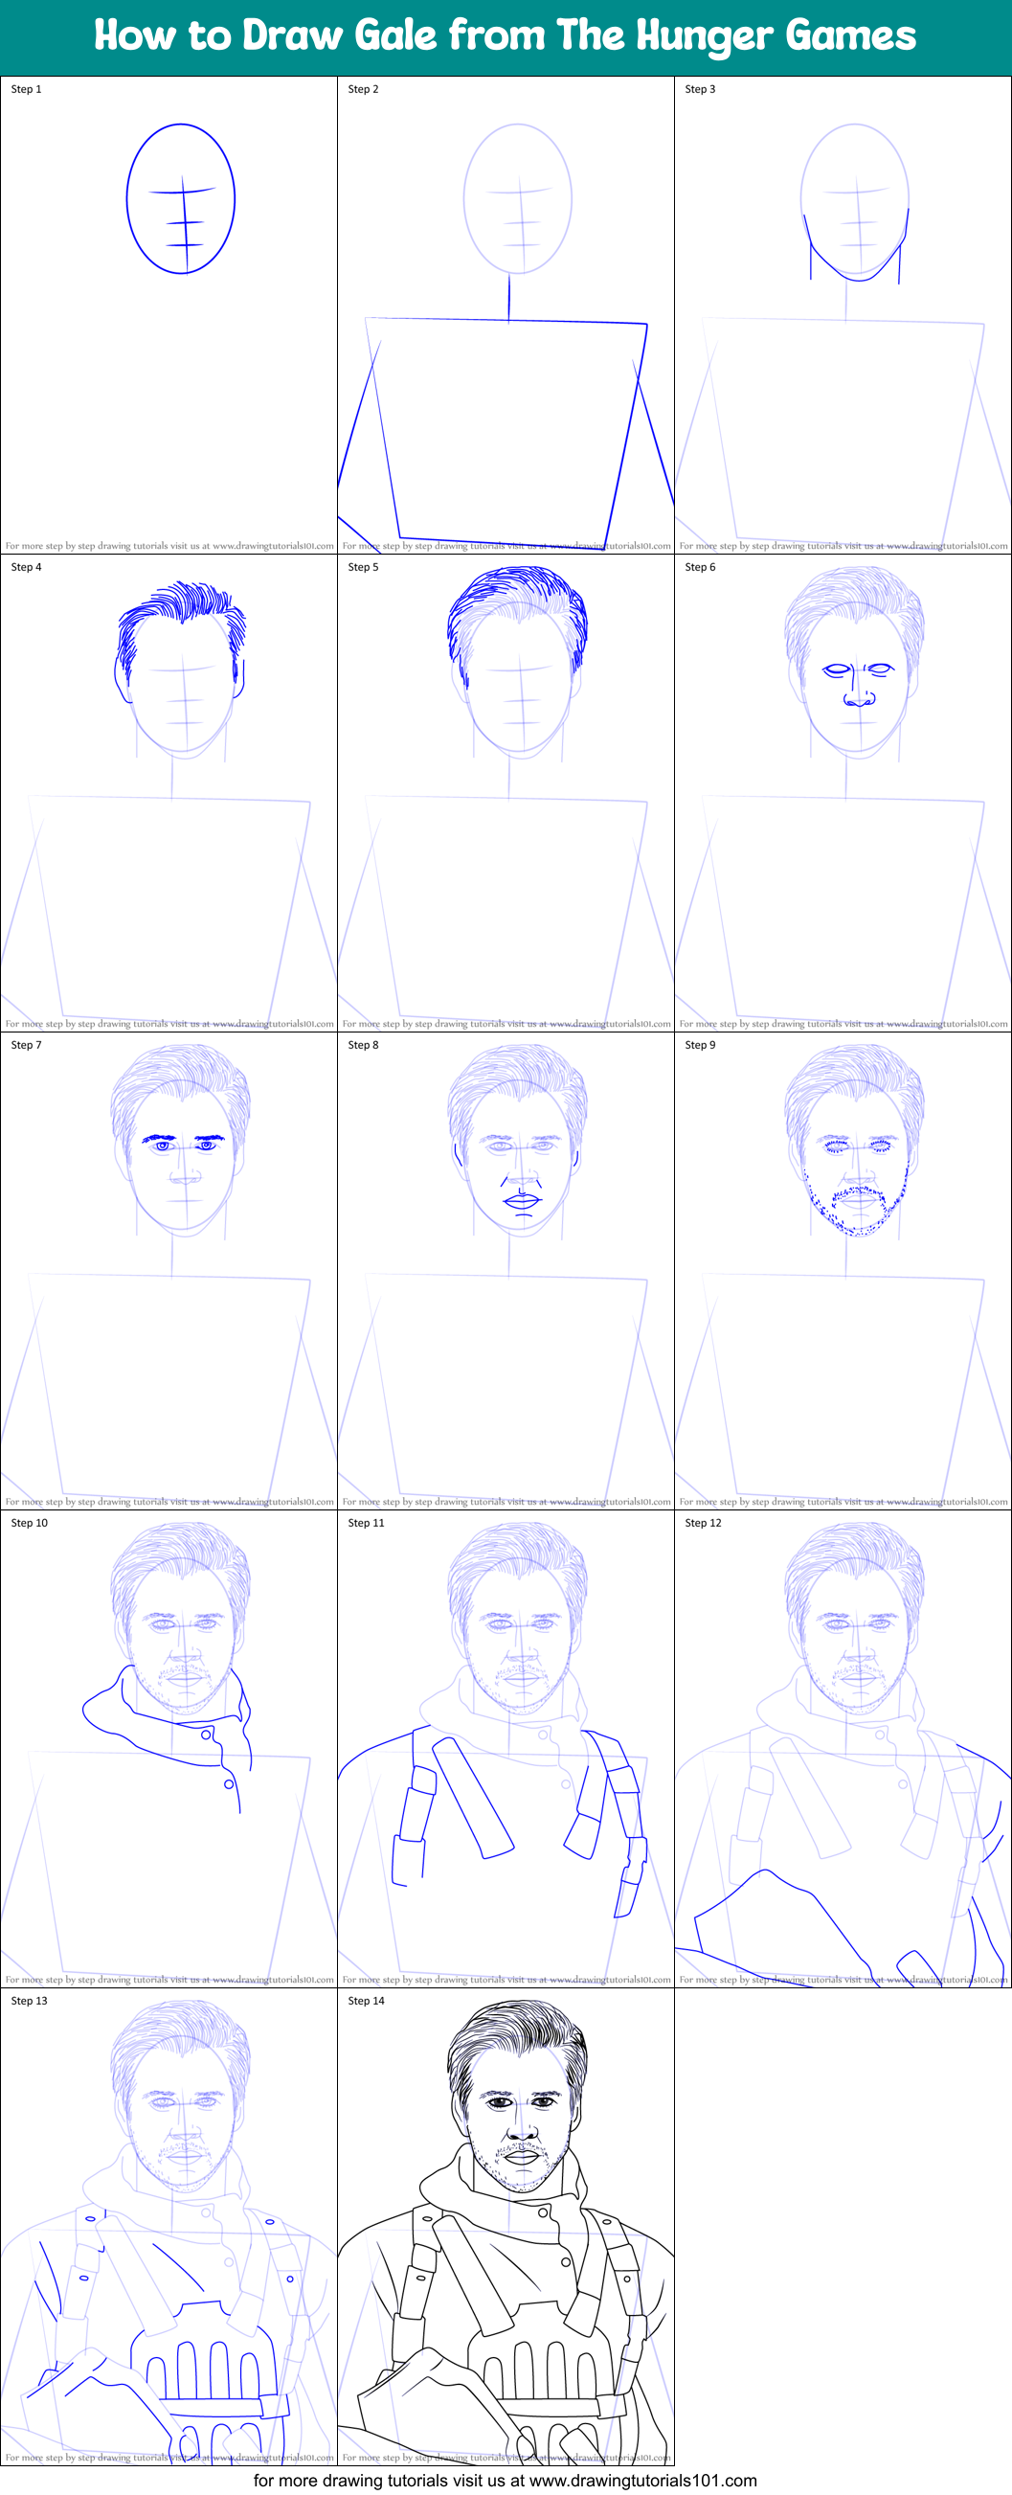The height and width of the screenshot is (2495, 1012).
Task: Click the 'Step 8' label
Action: point(363,1045)
